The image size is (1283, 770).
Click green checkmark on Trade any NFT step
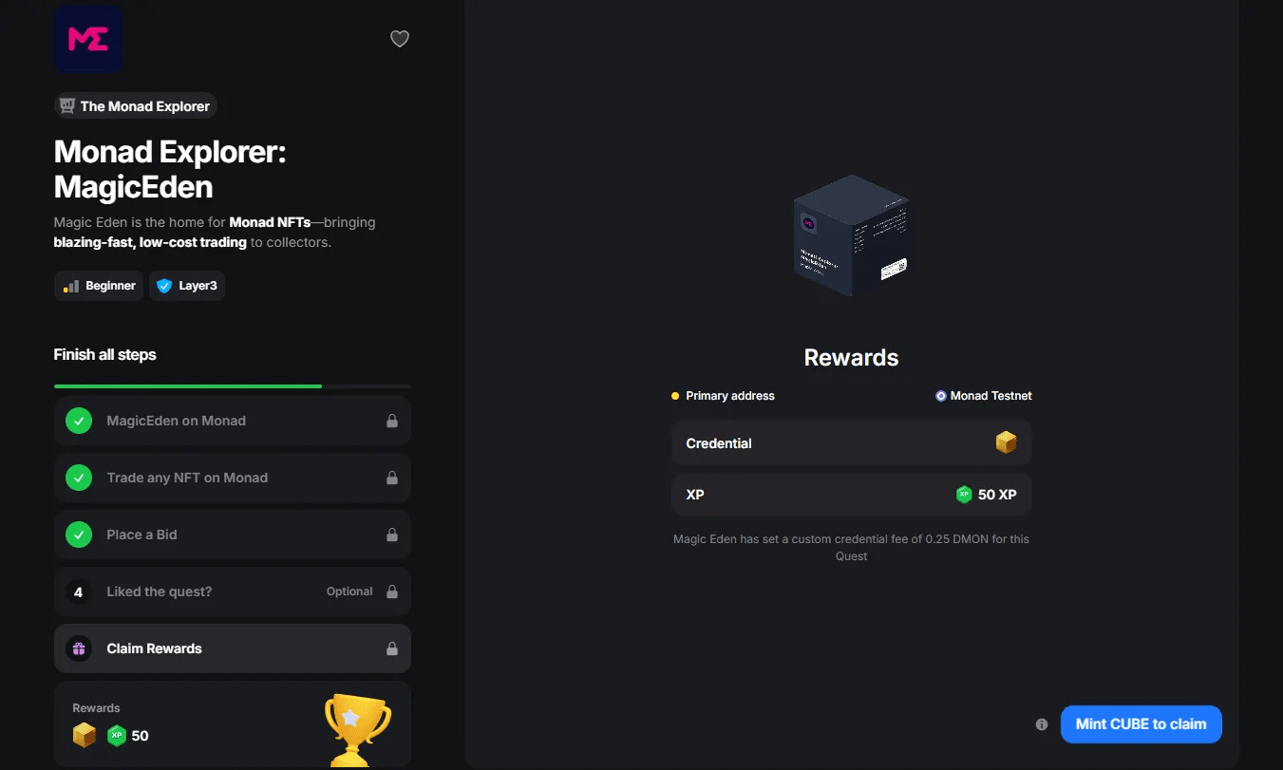click(79, 478)
